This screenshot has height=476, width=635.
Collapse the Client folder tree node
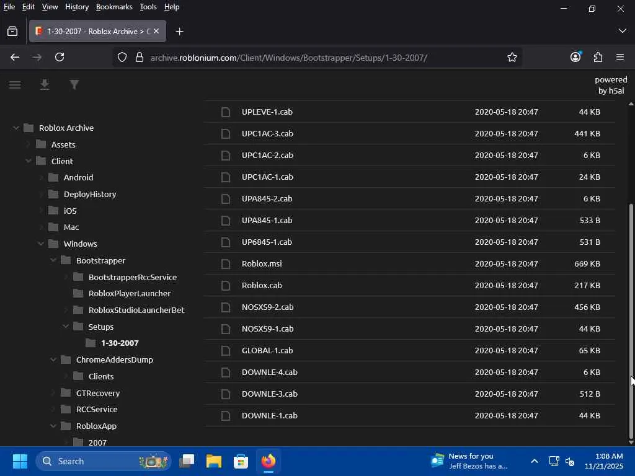click(29, 161)
